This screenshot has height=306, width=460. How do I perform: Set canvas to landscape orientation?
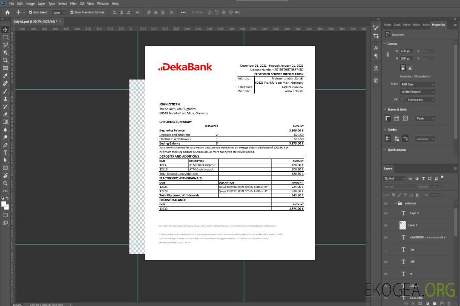(410, 68)
